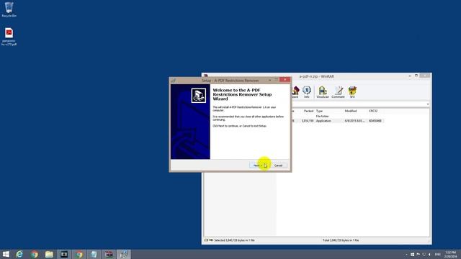Click the Modified date of the Application file
Screen dimensions: 461x259
(x=354, y=121)
